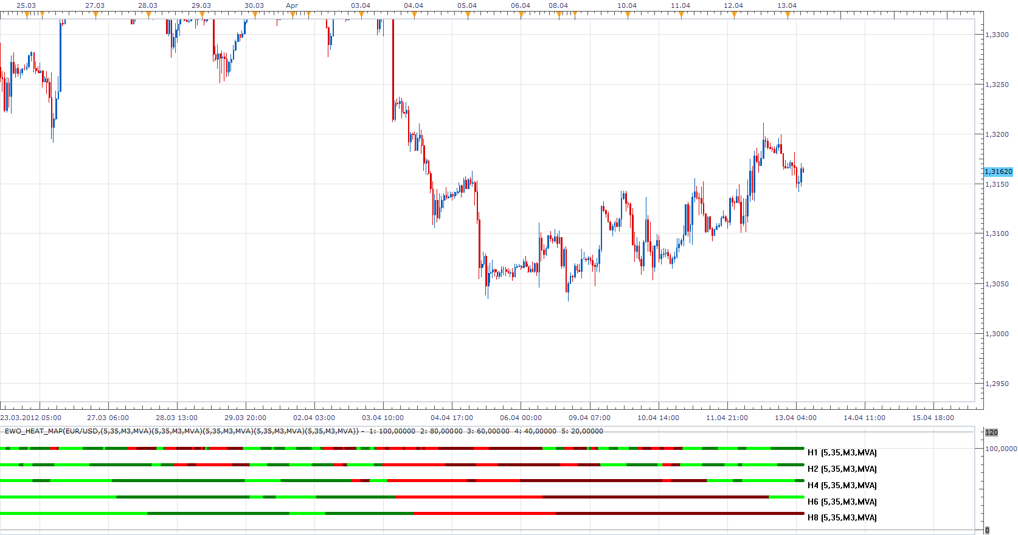Viewport: 1018px width, 535px height.
Task: Select the H2 (5,35,M3,MVA) heat map label
Action: click(842, 469)
